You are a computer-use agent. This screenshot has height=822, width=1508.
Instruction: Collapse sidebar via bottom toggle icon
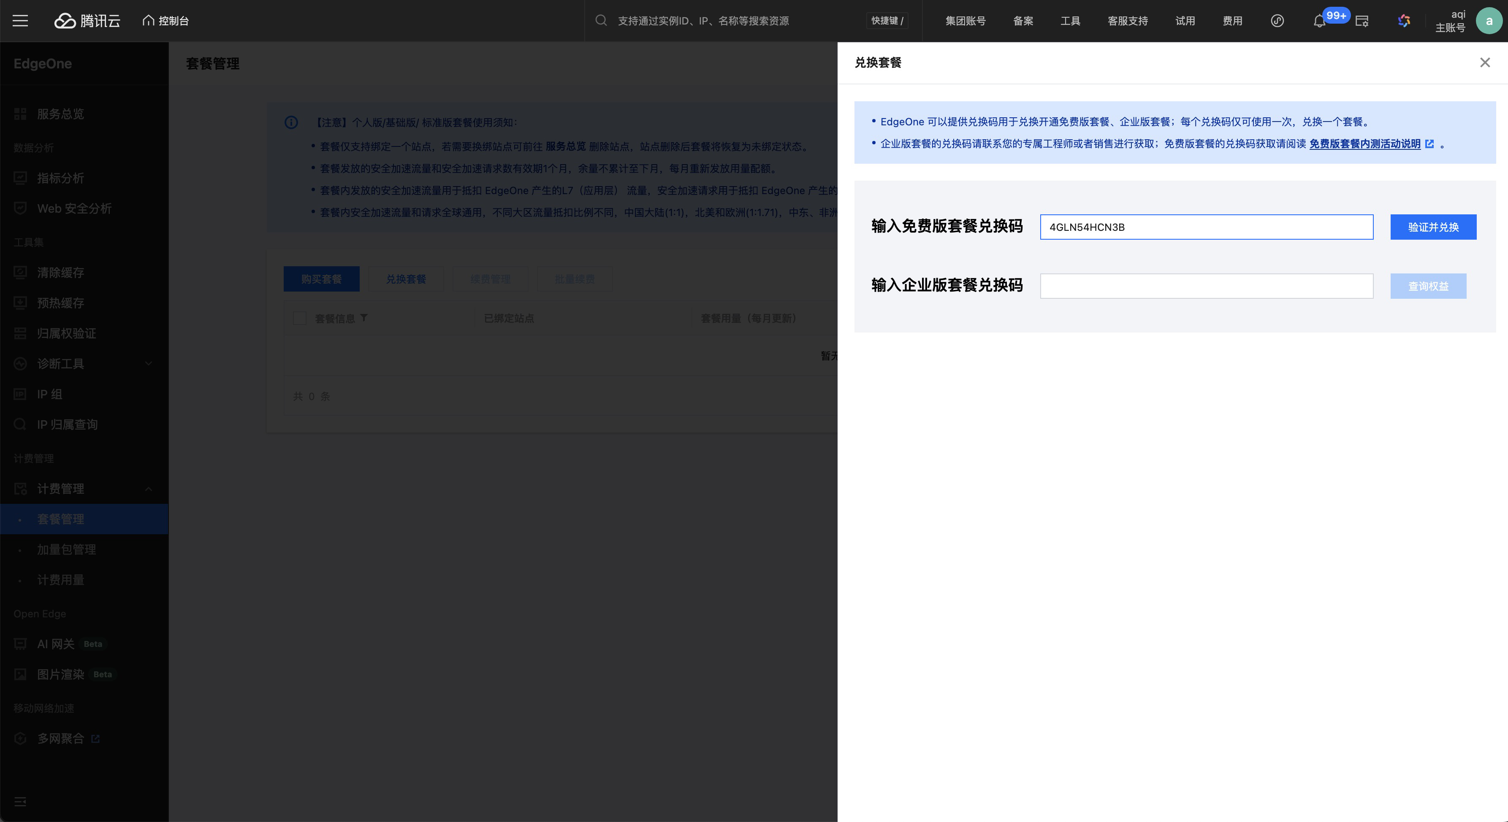coord(21,801)
